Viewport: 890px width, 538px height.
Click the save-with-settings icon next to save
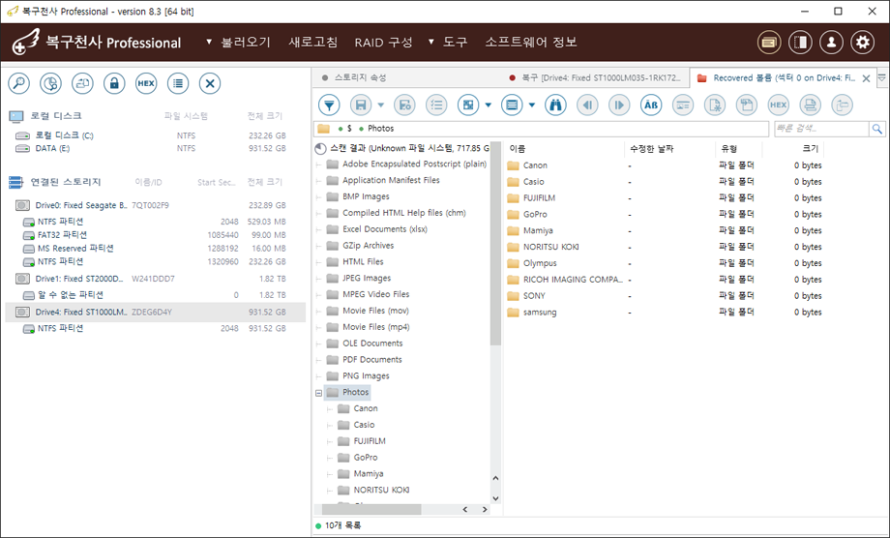point(404,105)
